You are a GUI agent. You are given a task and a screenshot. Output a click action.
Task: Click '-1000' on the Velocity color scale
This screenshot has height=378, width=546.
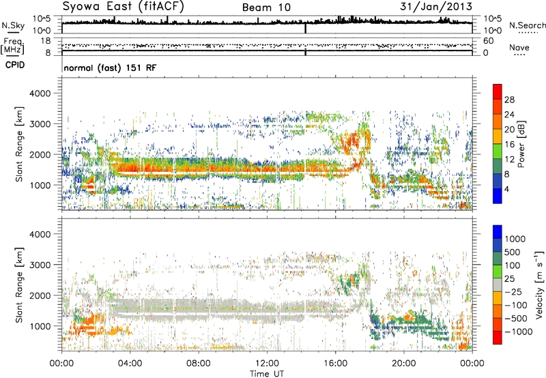click(x=518, y=332)
